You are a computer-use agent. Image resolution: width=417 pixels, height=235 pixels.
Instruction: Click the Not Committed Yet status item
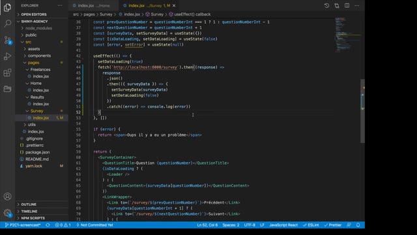[94, 225]
